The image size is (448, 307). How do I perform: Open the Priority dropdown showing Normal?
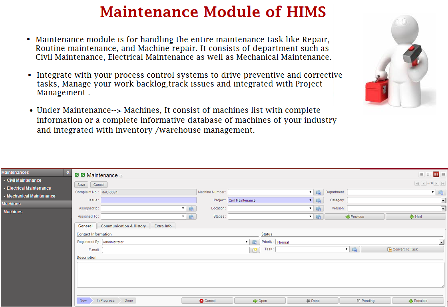[441, 242]
